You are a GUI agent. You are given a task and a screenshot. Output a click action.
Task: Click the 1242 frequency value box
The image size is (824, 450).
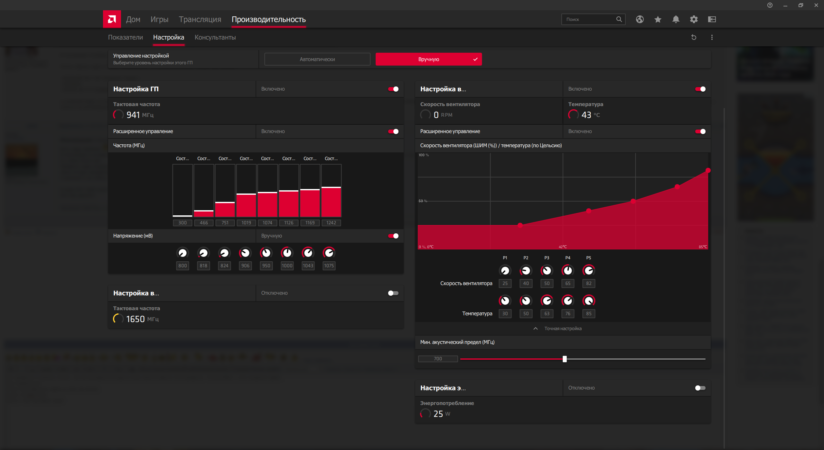pos(331,223)
